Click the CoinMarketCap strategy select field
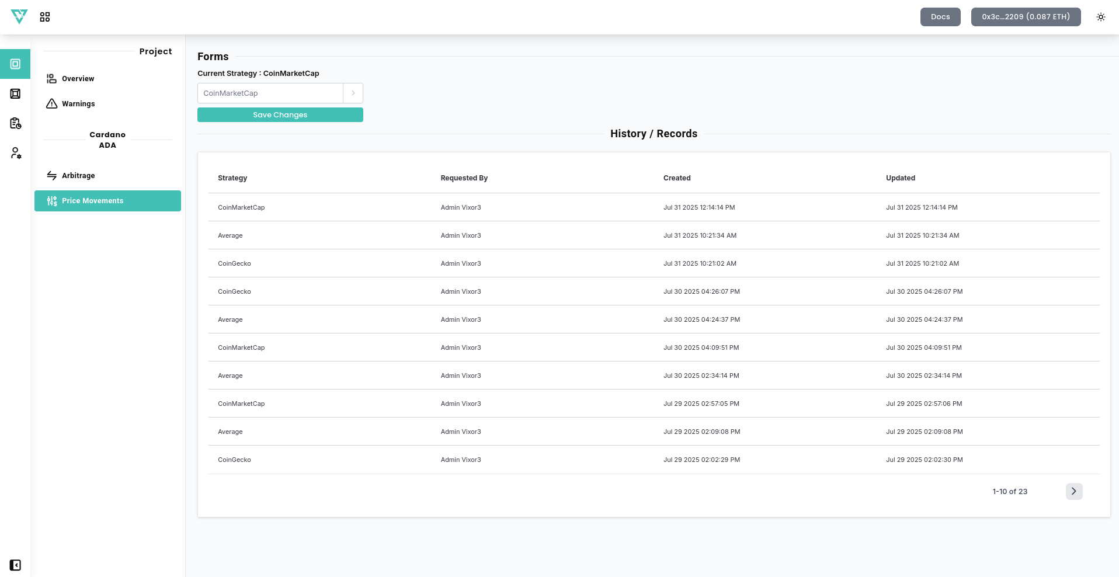The image size is (1119, 577). [x=270, y=93]
